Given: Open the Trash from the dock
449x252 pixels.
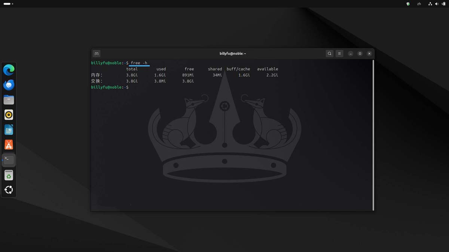Looking at the screenshot, I should [x=9, y=175].
